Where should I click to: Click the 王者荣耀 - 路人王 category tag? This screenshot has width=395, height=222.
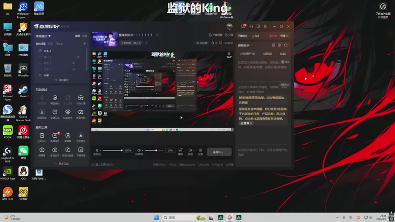[131, 43]
